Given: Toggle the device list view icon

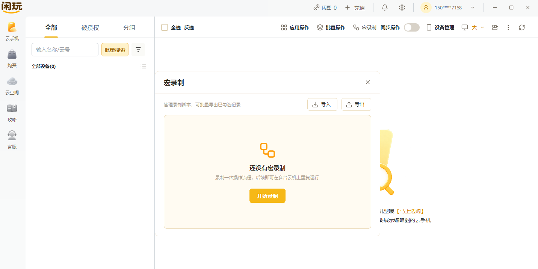Looking at the screenshot, I should click(x=144, y=66).
